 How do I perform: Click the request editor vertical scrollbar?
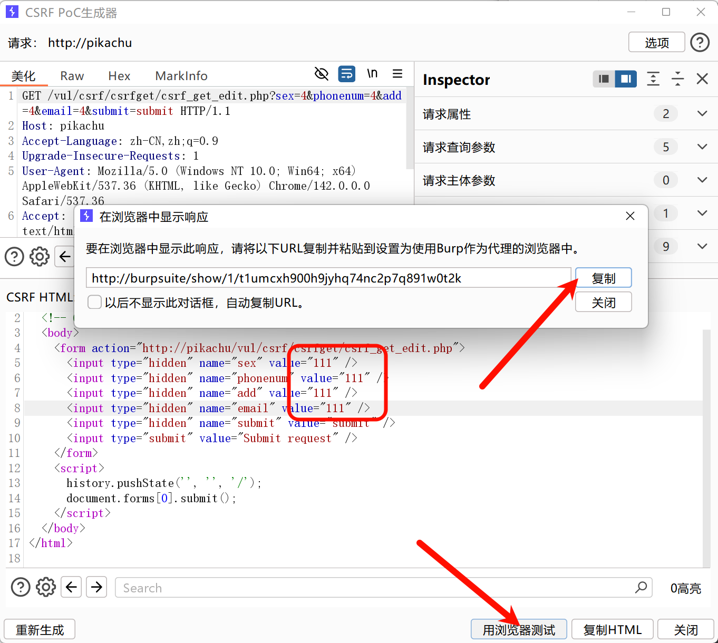[x=410, y=129]
